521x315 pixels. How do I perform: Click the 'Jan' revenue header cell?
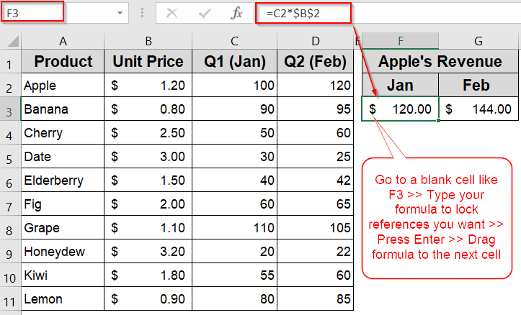401,85
